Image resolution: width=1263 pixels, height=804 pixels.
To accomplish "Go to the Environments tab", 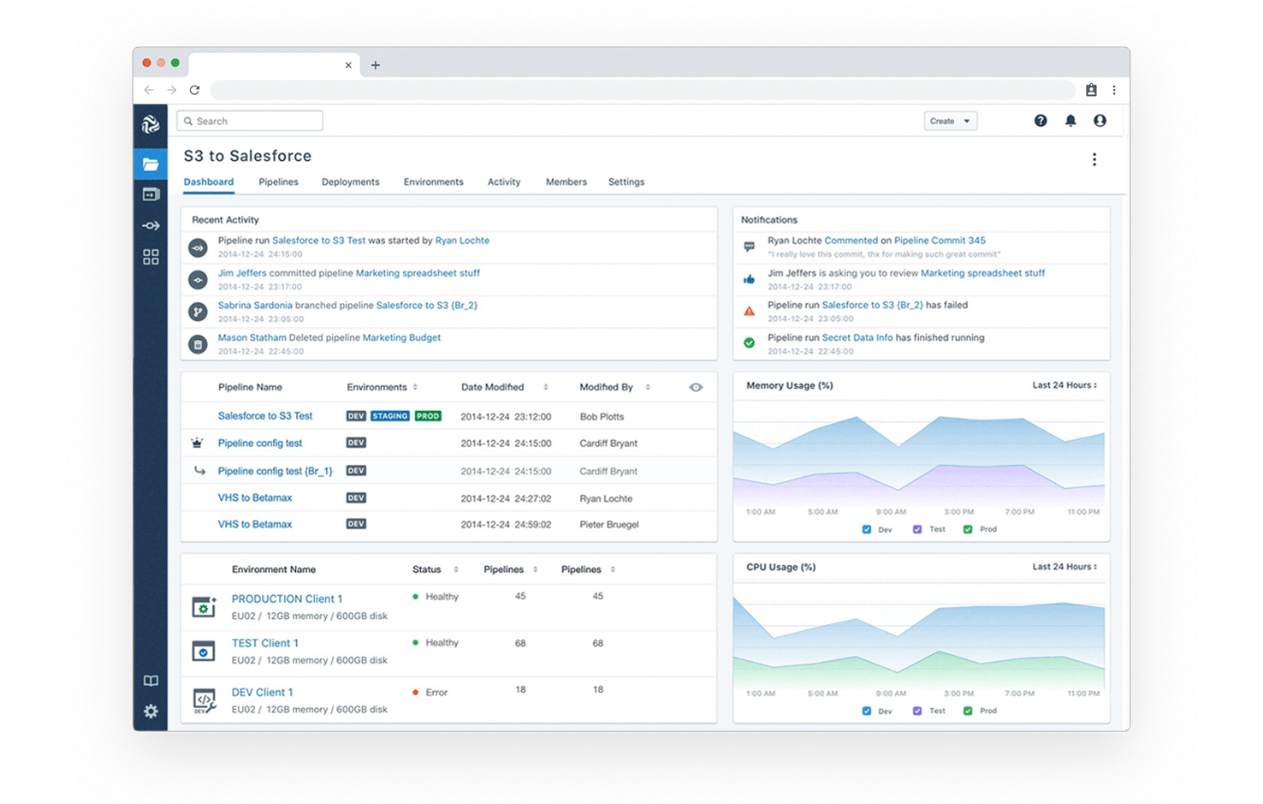I will (433, 182).
